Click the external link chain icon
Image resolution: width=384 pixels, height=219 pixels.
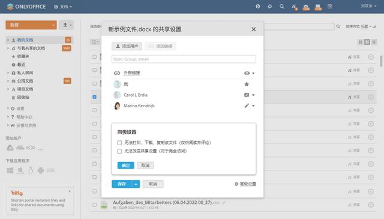pyautogui.click(x=117, y=73)
